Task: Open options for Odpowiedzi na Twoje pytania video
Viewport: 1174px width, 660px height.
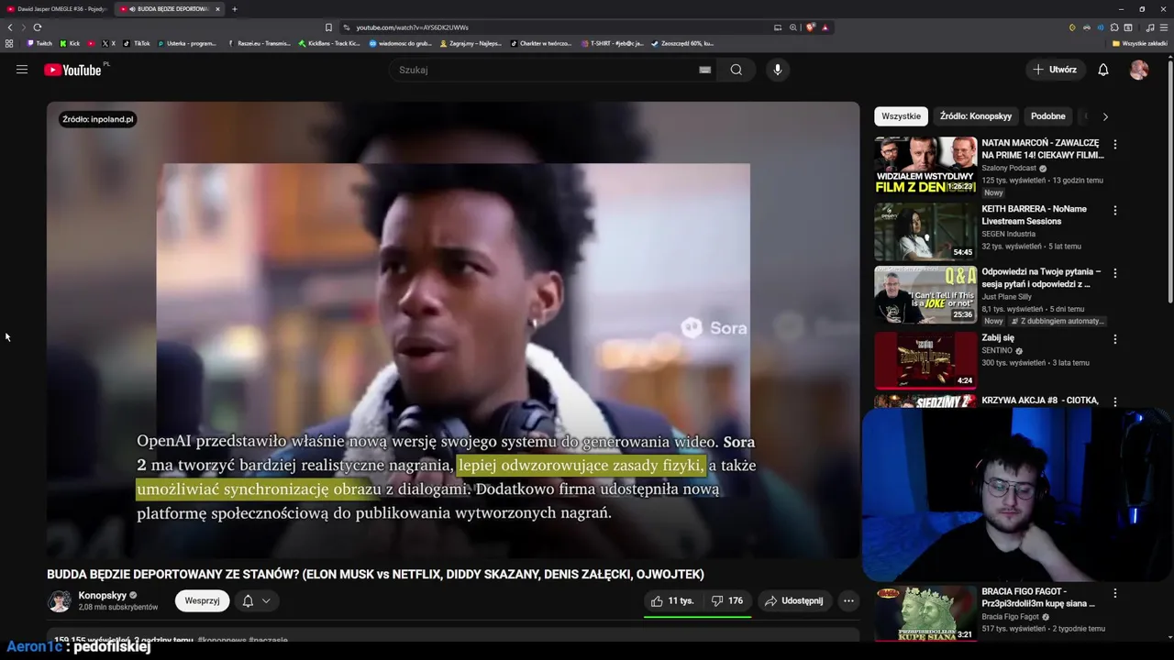Action: (x=1115, y=273)
